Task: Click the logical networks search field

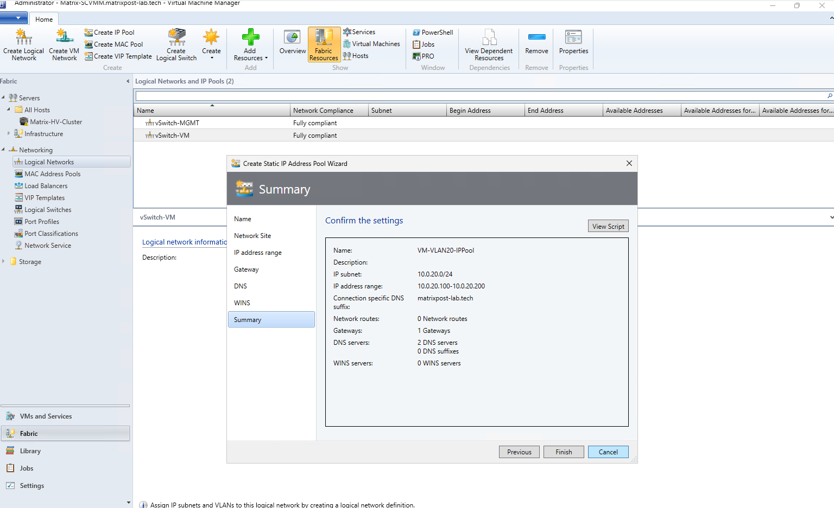Action: [x=481, y=96]
